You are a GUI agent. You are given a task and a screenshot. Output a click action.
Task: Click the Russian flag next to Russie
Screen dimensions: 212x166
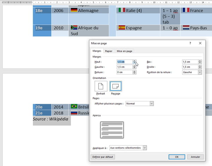tap(74, 113)
